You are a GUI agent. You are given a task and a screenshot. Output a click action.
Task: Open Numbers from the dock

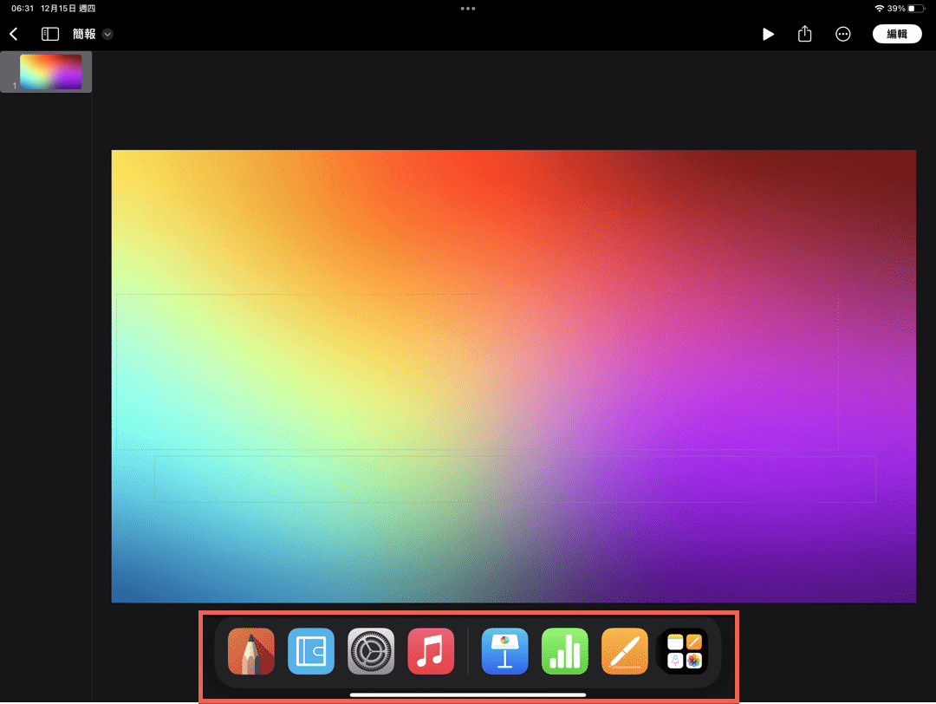(565, 651)
